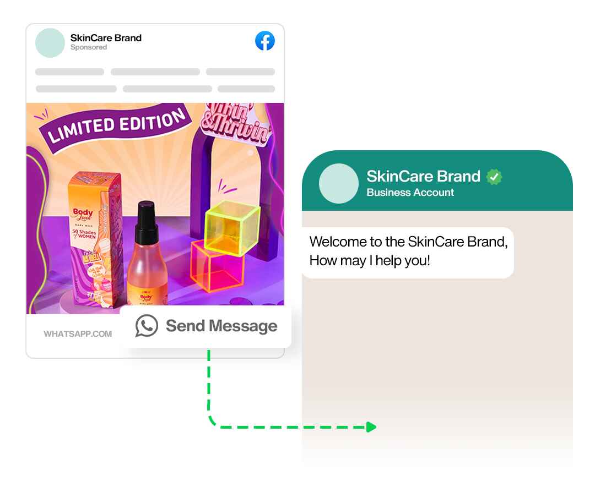Click the Business Account label
595x487 pixels.
click(x=410, y=193)
